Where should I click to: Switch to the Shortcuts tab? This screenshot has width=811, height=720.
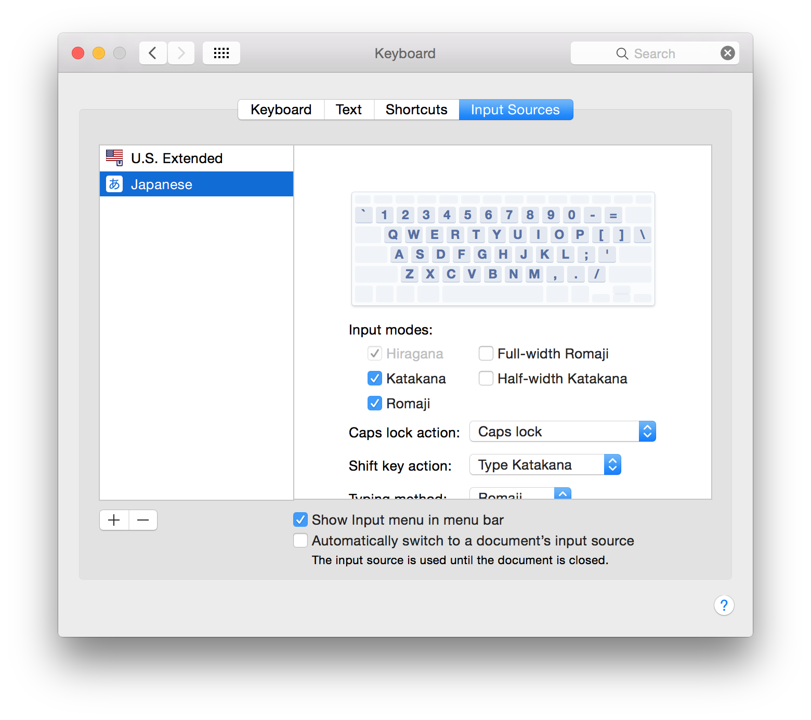coord(416,110)
